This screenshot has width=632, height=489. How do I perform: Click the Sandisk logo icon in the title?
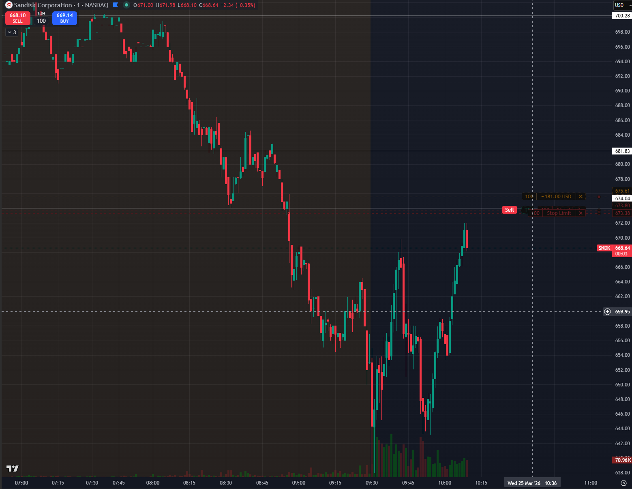coord(9,5)
